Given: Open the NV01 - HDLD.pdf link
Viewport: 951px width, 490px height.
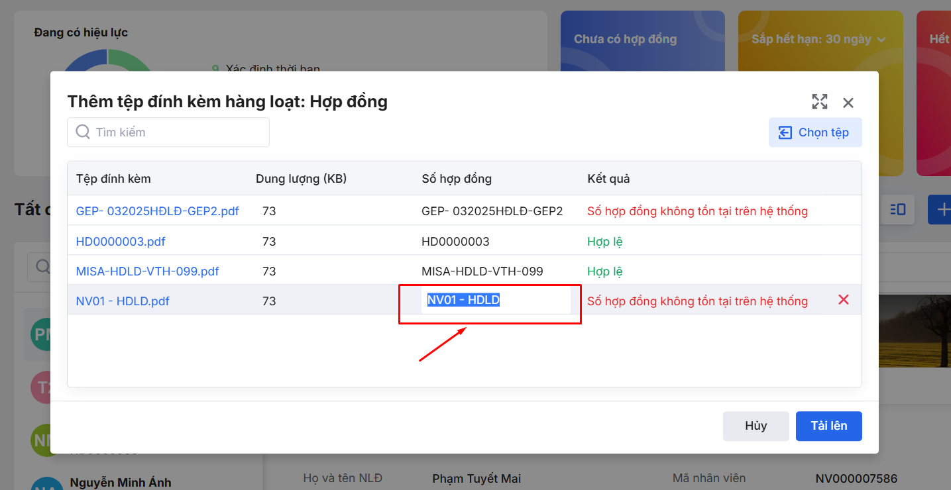Looking at the screenshot, I should click(x=123, y=301).
